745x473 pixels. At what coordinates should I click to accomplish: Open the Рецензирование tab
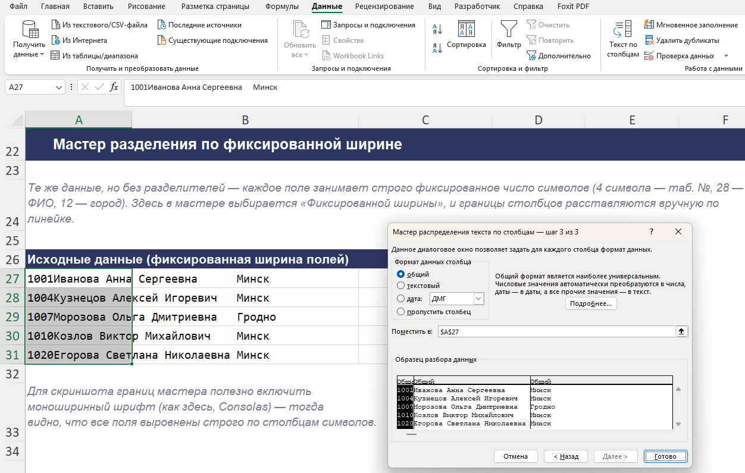(384, 7)
